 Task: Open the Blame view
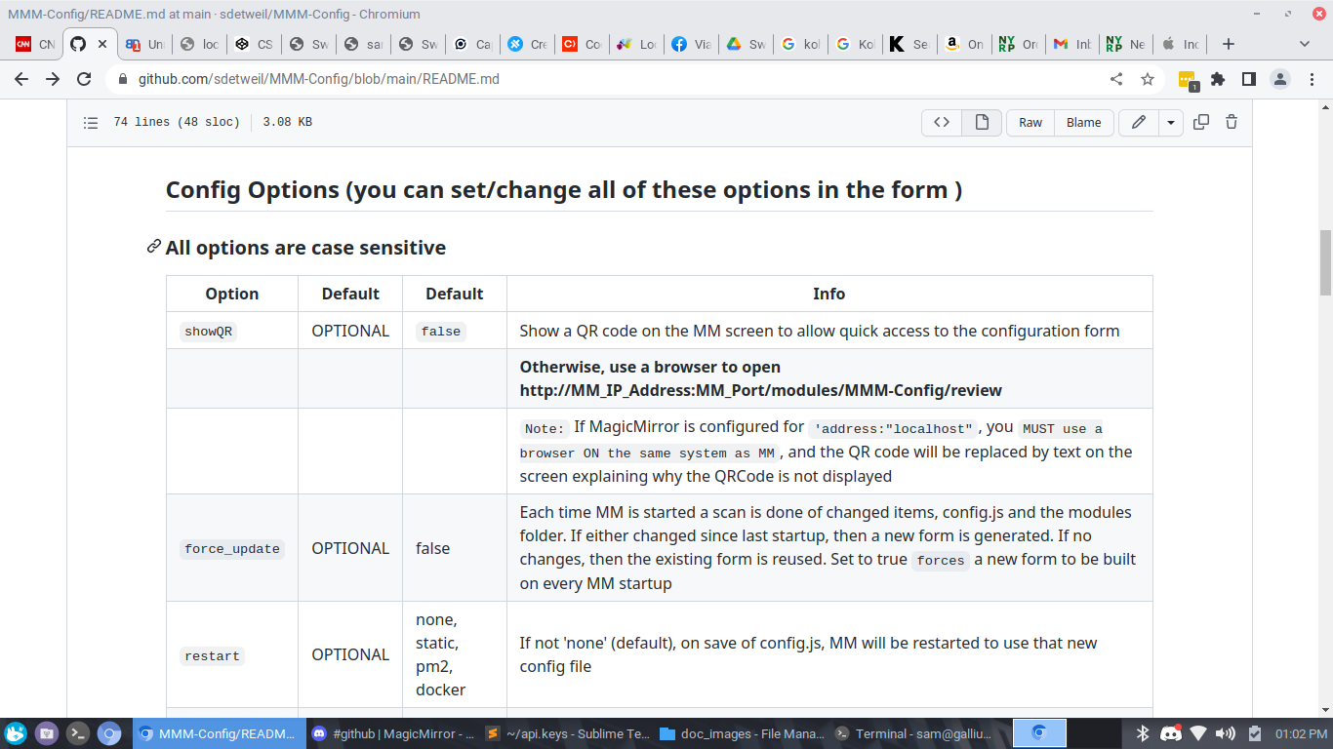click(x=1083, y=122)
